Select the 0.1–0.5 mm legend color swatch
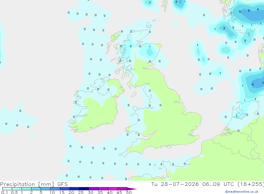Screen dimensions: 264x194 (7, 189)
